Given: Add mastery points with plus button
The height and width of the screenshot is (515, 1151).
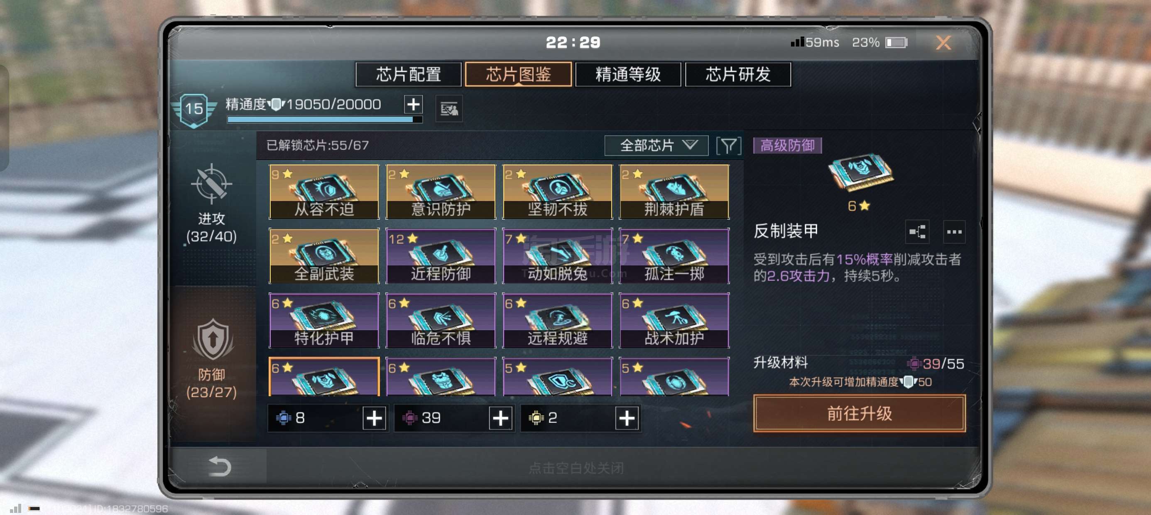Looking at the screenshot, I should coord(413,104).
